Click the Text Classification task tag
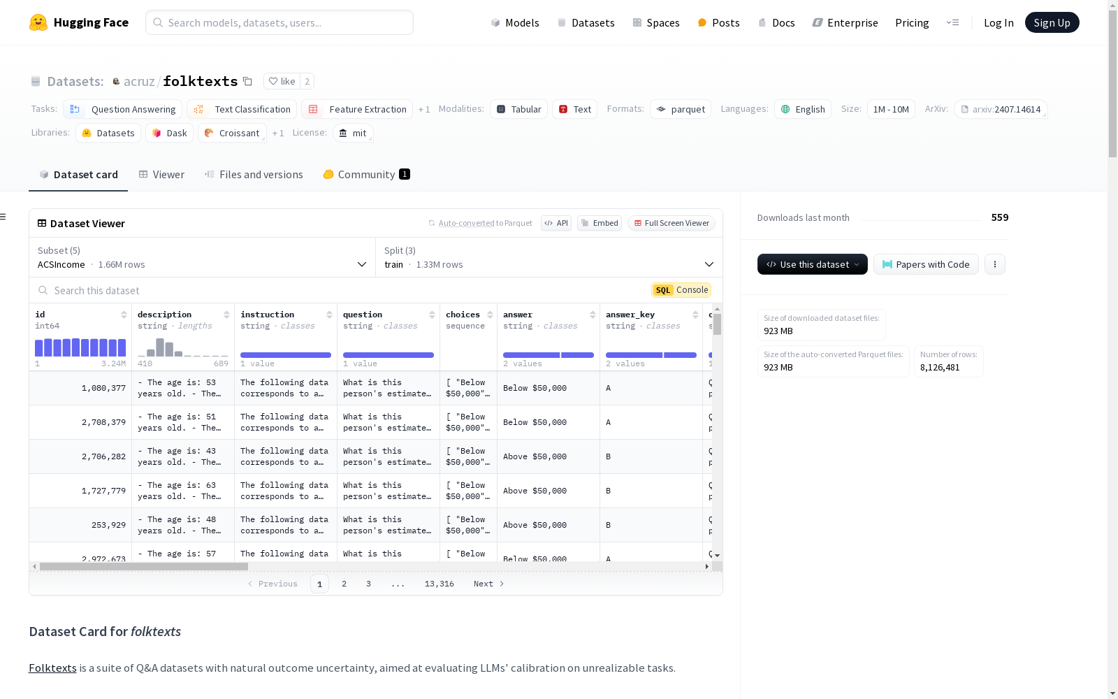The width and height of the screenshot is (1118, 699). (242, 109)
